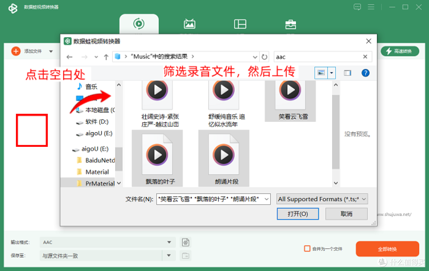The height and width of the screenshot is (271, 429).
Task: Click the "Music" search results breadcrumb
Action: 159,57
